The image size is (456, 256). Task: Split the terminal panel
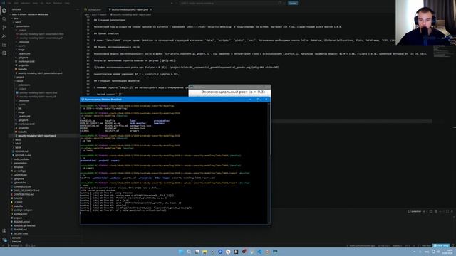click(x=431, y=212)
